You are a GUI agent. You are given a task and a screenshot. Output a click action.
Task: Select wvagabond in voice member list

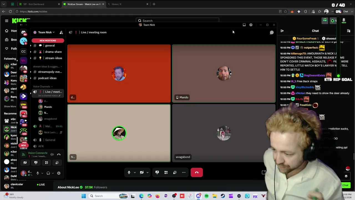tap(51, 119)
